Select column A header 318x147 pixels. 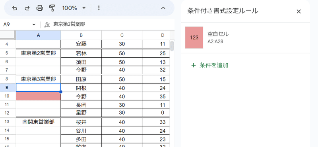pyautogui.click(x=38, y=35)
